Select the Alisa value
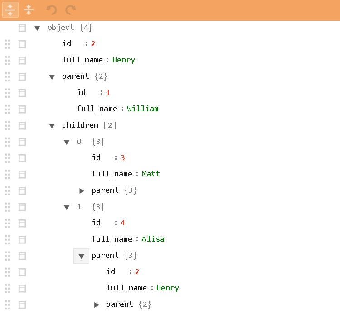340x333 pixels. [x=153, y=239]
